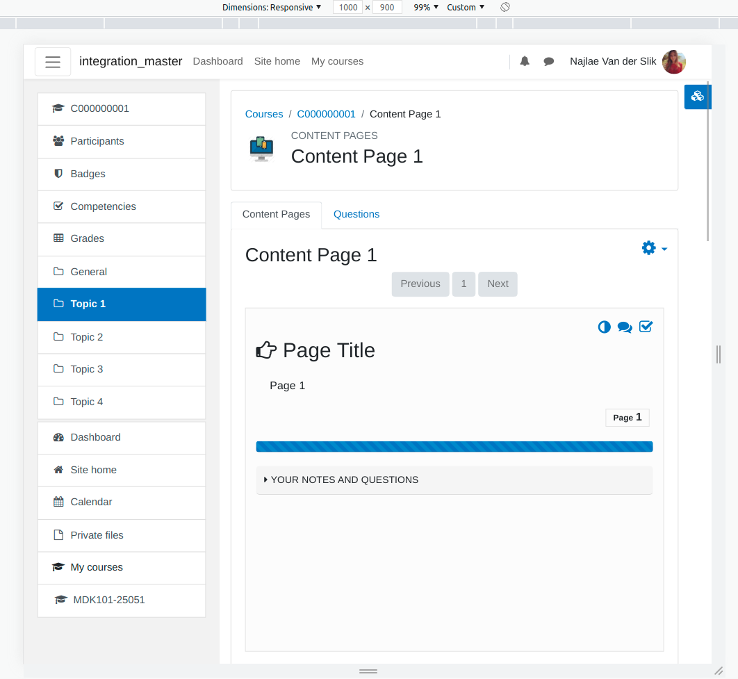Viewport: 738px width, 679px height.
Task: Click the page vertical scrollbar
Action: point(707,163)
